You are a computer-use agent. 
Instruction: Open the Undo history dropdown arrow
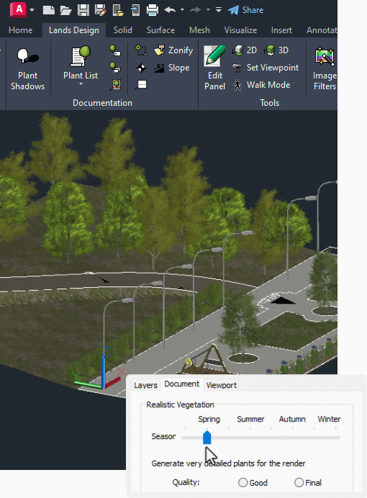[182, 10]
